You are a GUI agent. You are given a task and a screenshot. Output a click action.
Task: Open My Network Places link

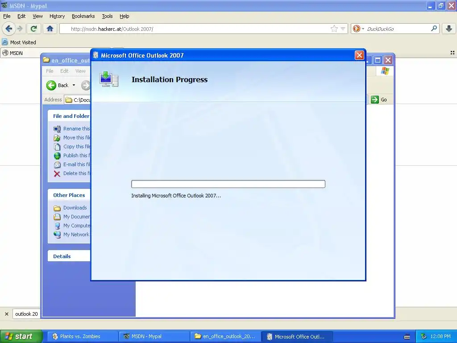(72, 234)
